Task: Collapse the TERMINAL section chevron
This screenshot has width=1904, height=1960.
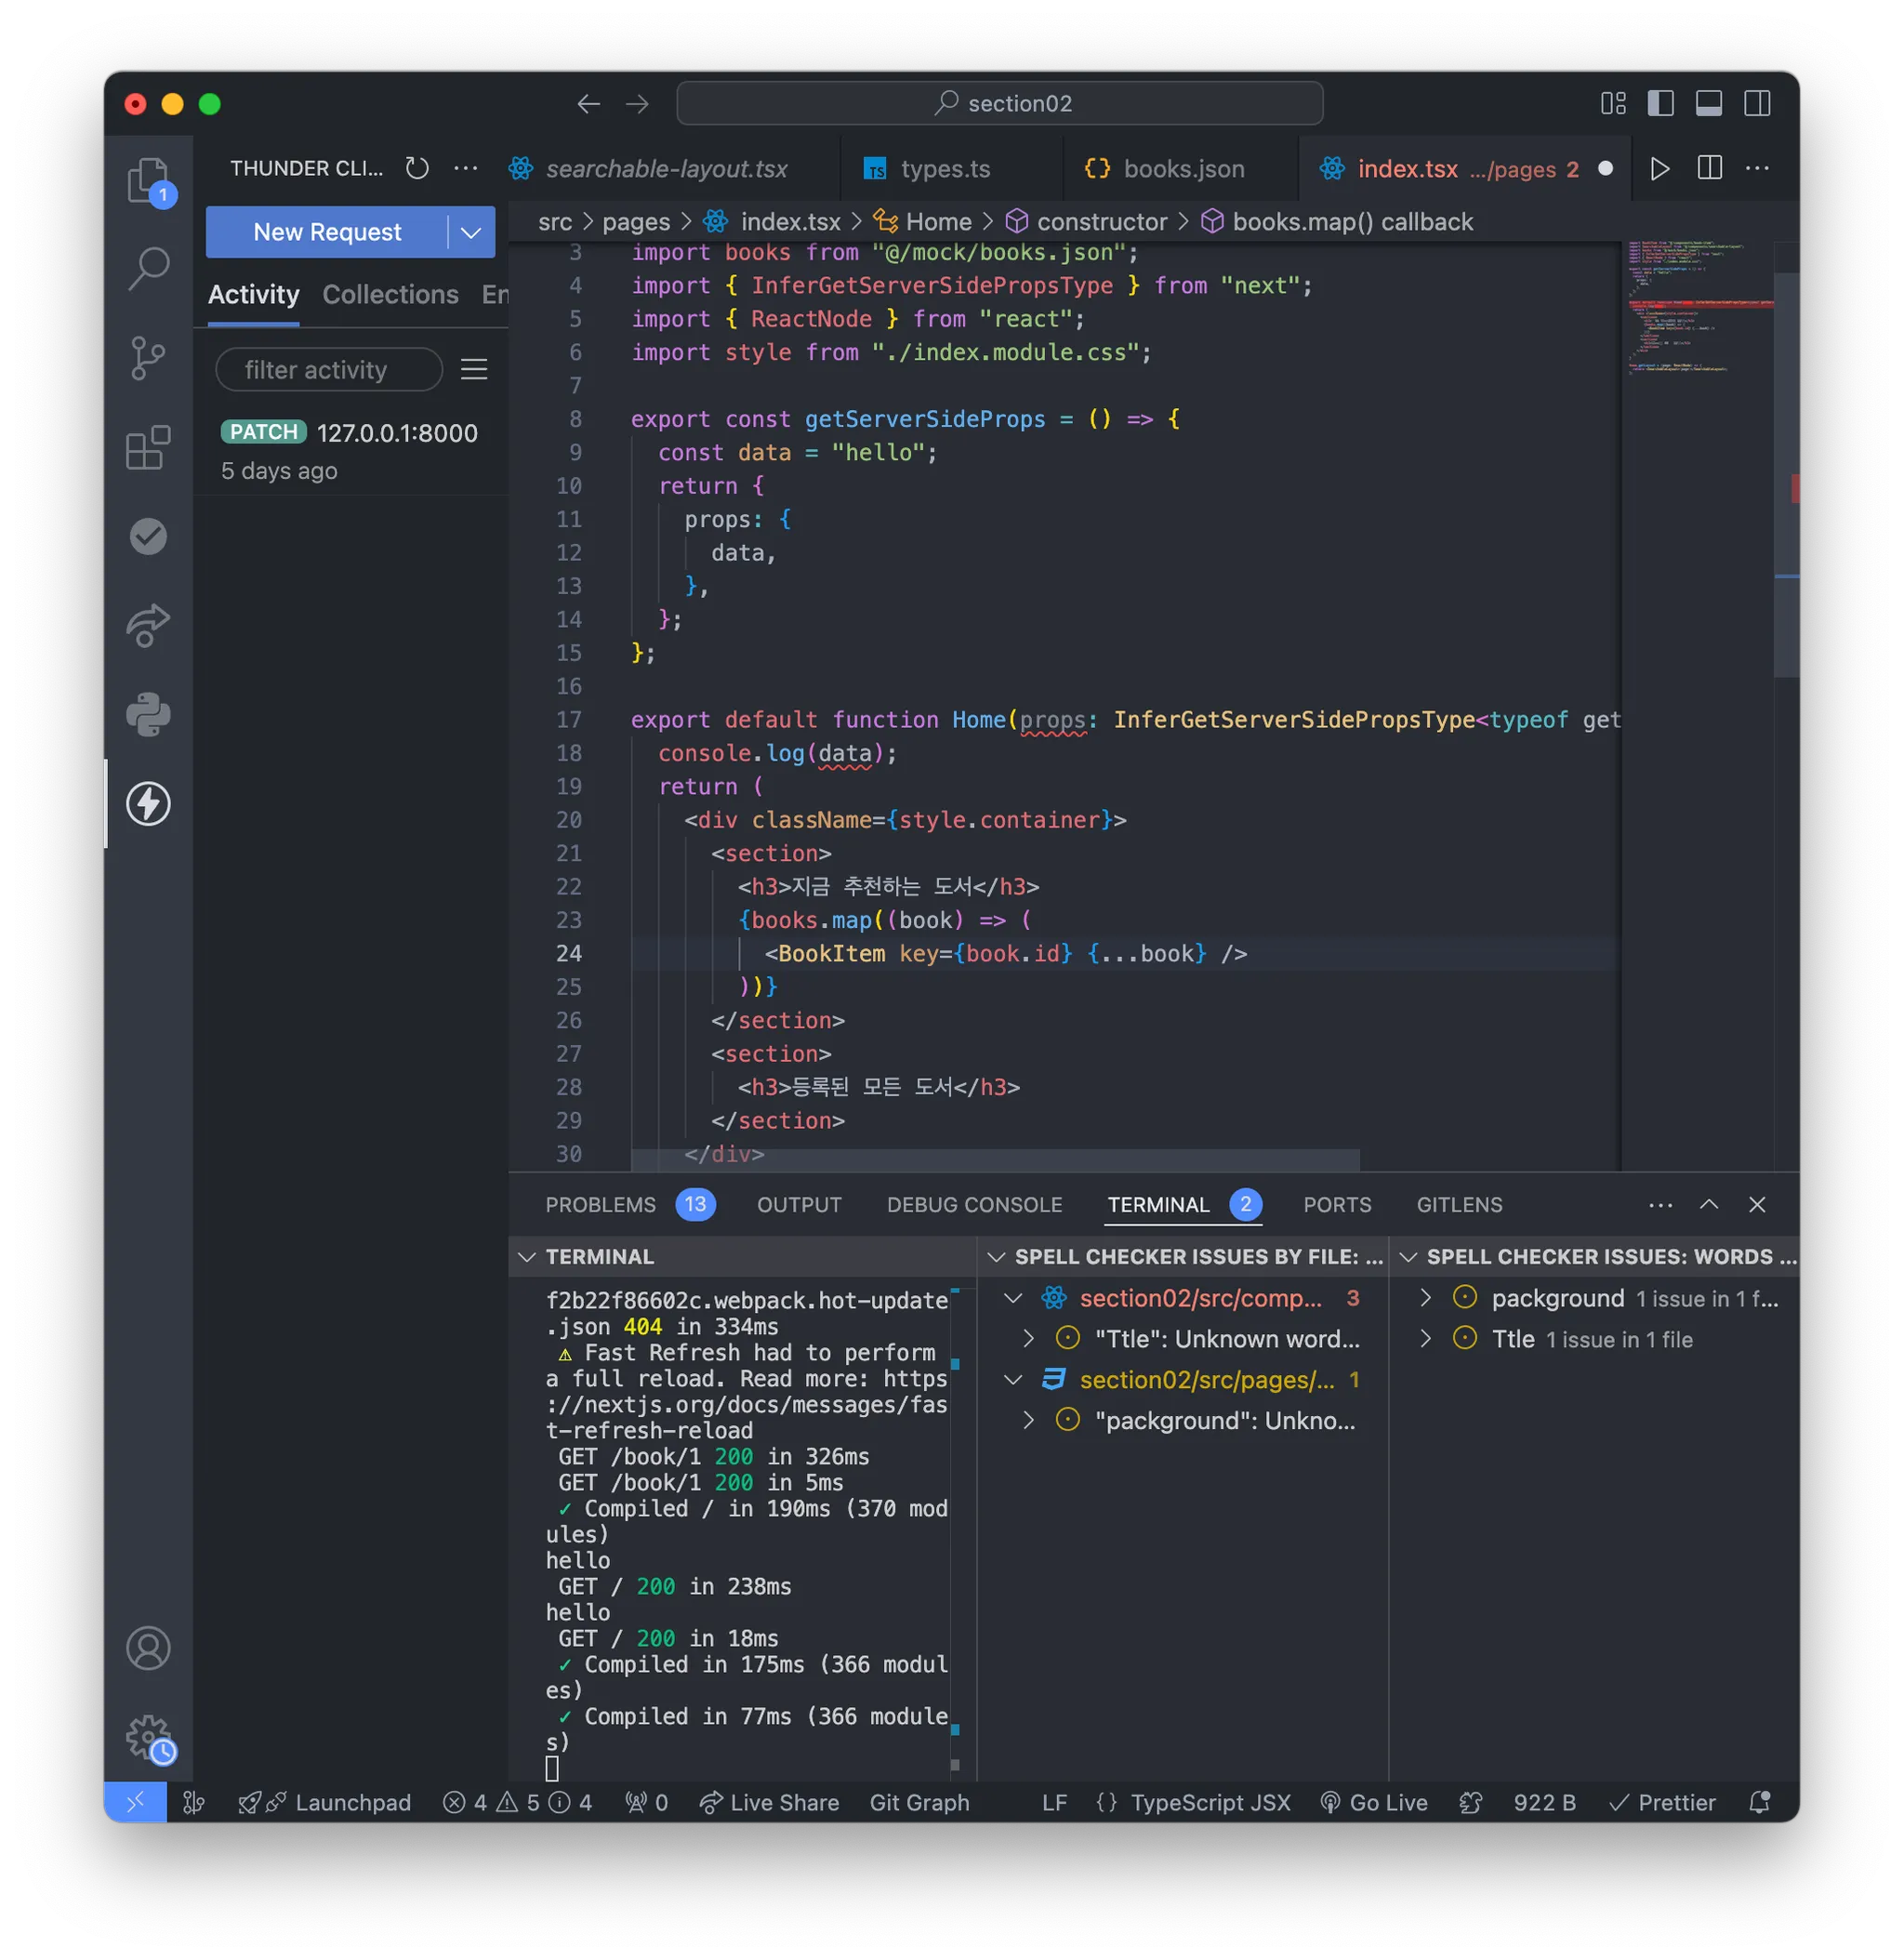Action: click(x=527, y=1256)
